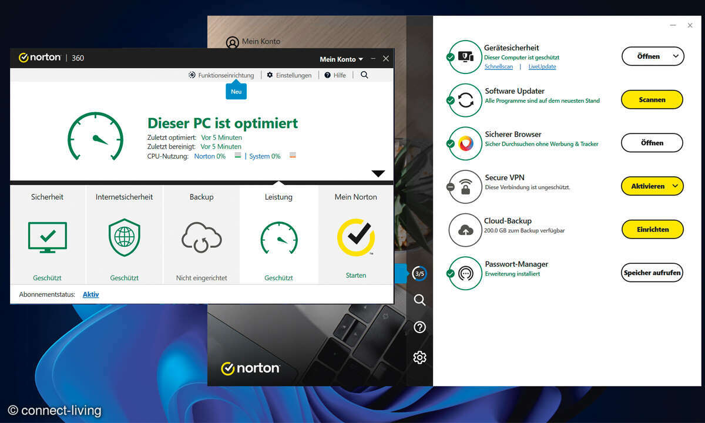Open the Schnellscan link
Image resolution: width=705 pixels, height=423 pixels.
(498, 67)
